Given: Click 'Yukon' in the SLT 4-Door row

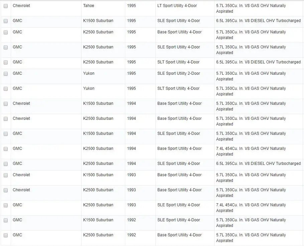Looking at the screenshot, I should (x=89, y=88).
